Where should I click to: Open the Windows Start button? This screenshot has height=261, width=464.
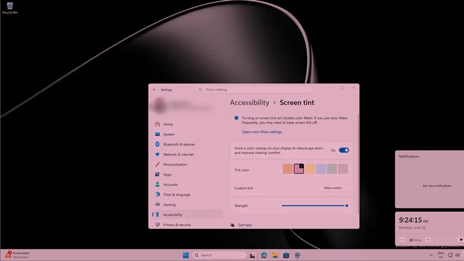(186, 255)
